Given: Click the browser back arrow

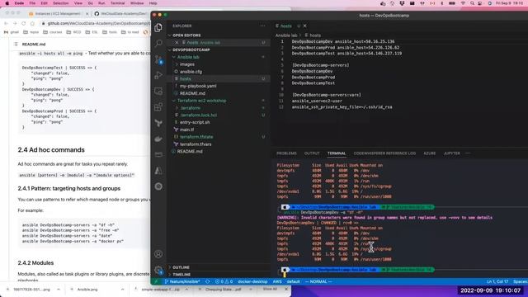Looking at the screenshot, I should pyautogui.click(x=6, y=23).
